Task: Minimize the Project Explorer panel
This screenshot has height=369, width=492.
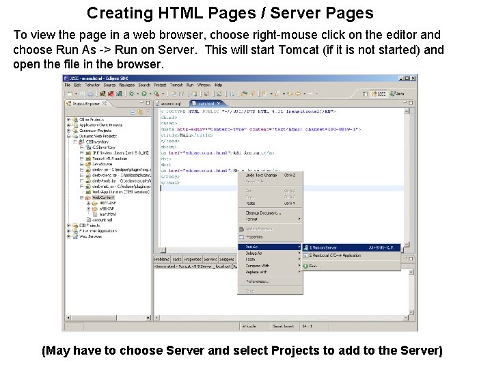Action: (x=141, y=102)
